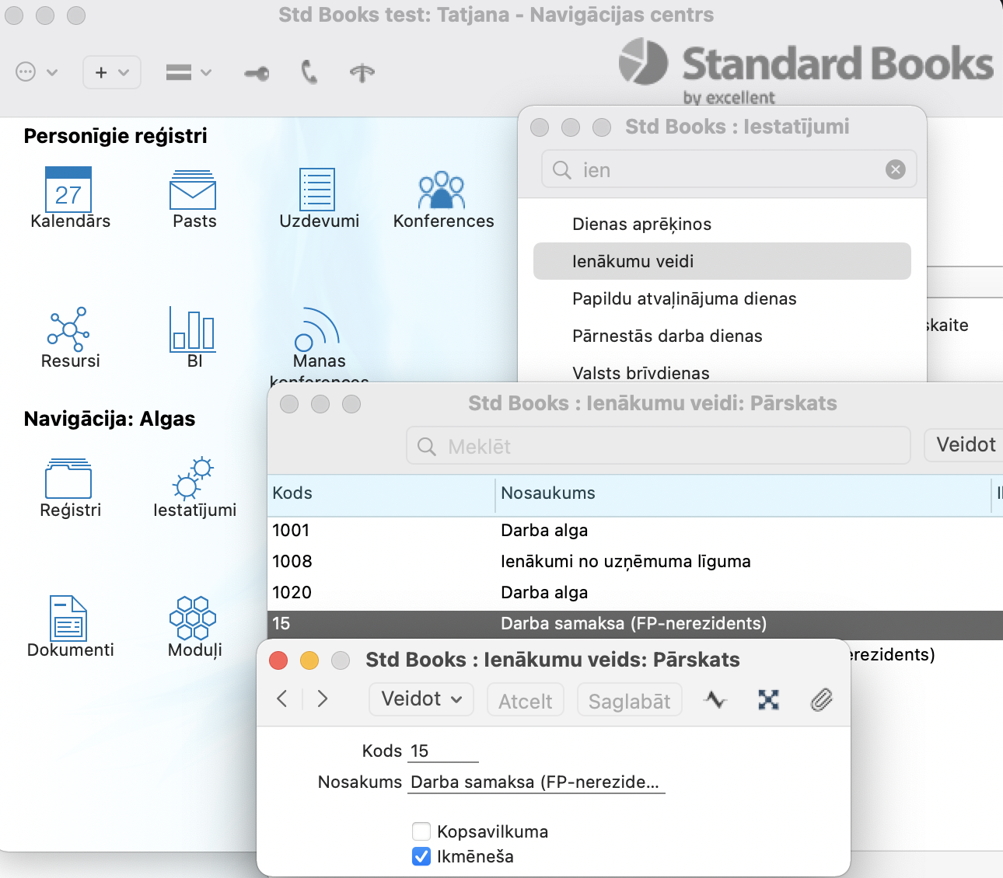Open the Kalendārs calendar icon

pos(68,190)
